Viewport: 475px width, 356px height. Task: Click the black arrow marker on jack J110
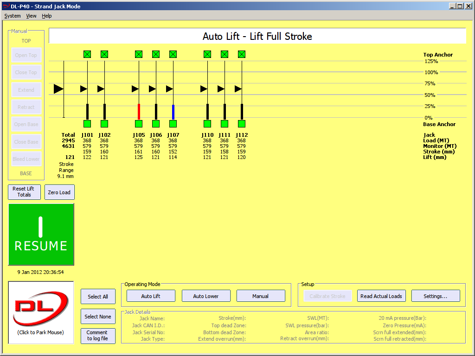click(x=204, y=89)
